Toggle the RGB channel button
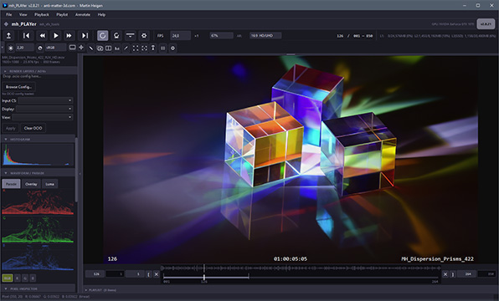The height and width of the screenshot is (301, 499). tap(8, 278)
